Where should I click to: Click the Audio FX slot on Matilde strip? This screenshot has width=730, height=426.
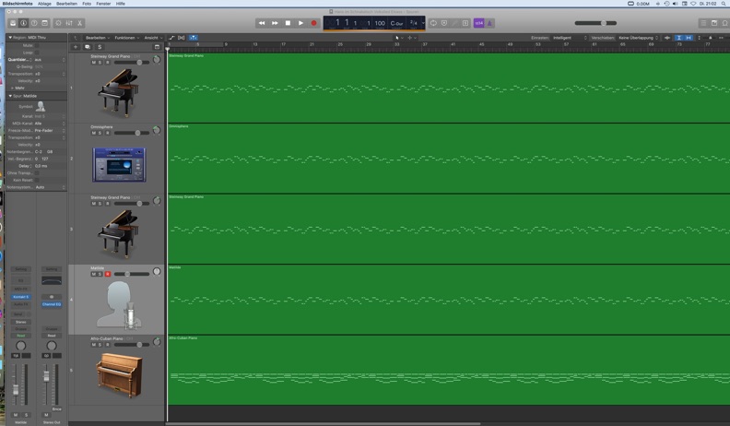pos(21,304)
